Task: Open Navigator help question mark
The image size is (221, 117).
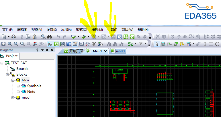Action: coord(37,50)
